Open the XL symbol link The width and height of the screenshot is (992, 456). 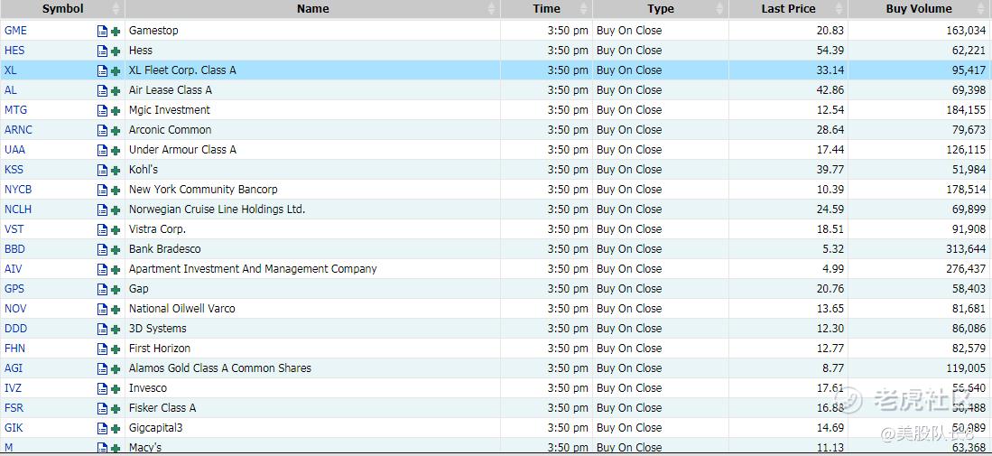[x=10, y=70]
